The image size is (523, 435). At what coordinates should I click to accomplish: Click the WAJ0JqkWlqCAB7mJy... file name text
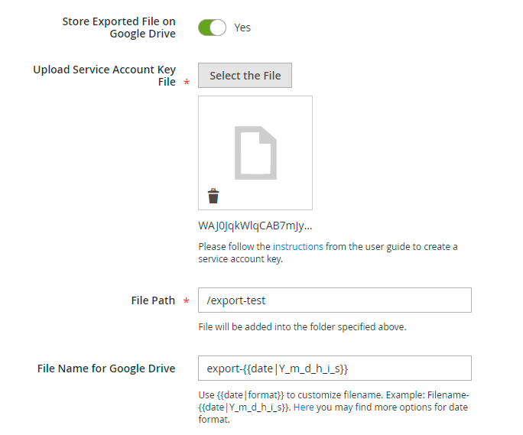point(255,226)
